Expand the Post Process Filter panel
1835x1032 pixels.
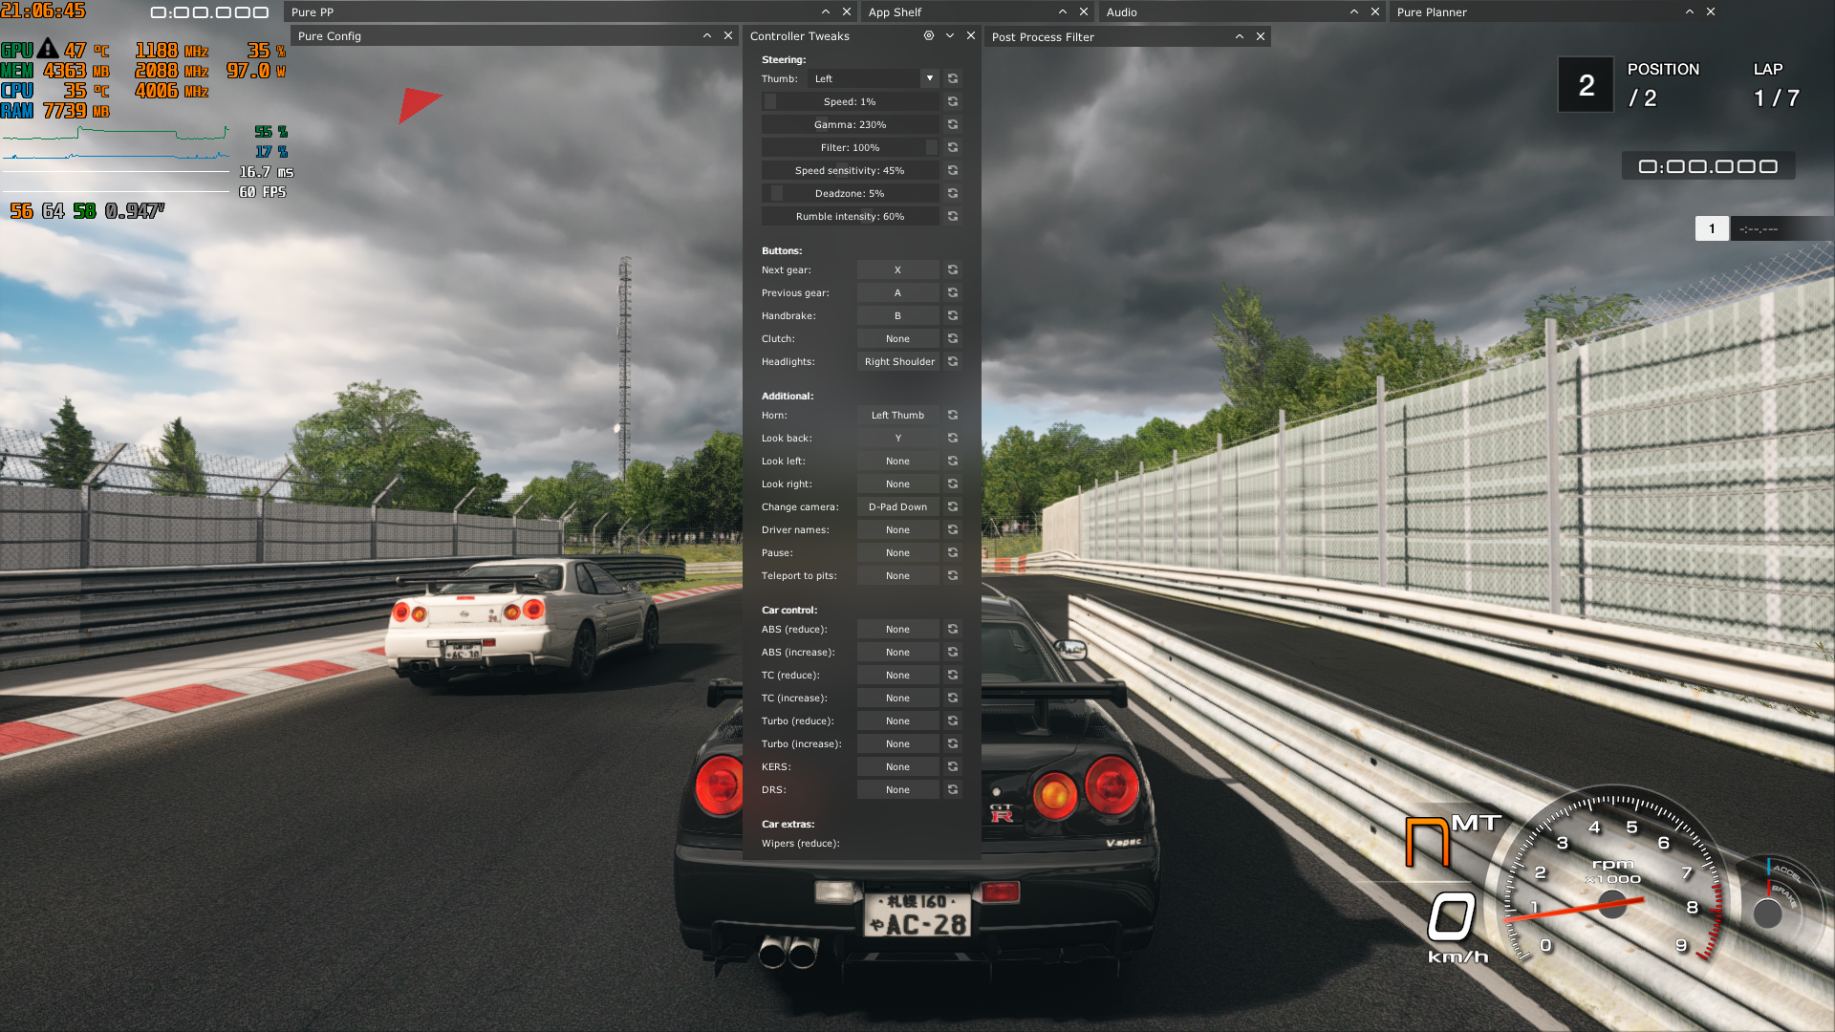click(1240, 36)
